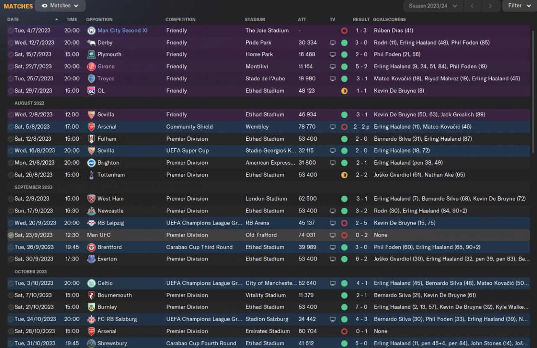Sort by the Goalscorers column header
537x348 pixels.
point(390,20)
